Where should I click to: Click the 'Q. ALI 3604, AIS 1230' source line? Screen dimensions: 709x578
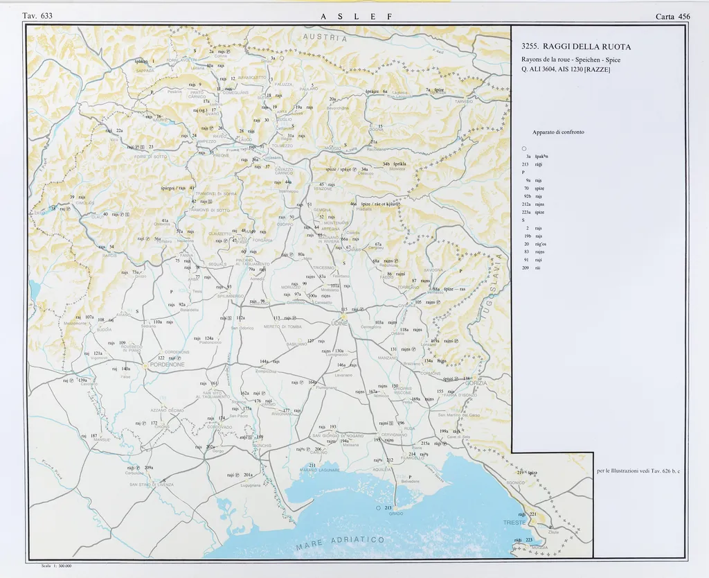pos(565,69)
